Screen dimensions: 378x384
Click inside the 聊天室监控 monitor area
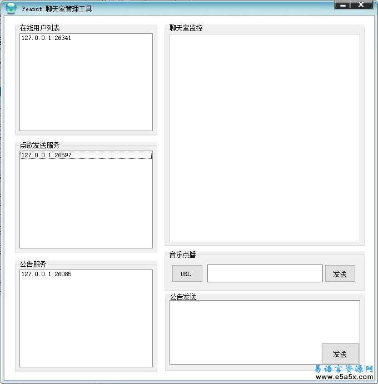[x=265, y=138]
